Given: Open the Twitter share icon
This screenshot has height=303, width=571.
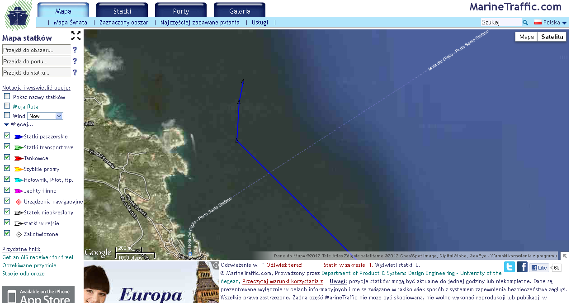Looking at the screenshot, I should (510, 267).
